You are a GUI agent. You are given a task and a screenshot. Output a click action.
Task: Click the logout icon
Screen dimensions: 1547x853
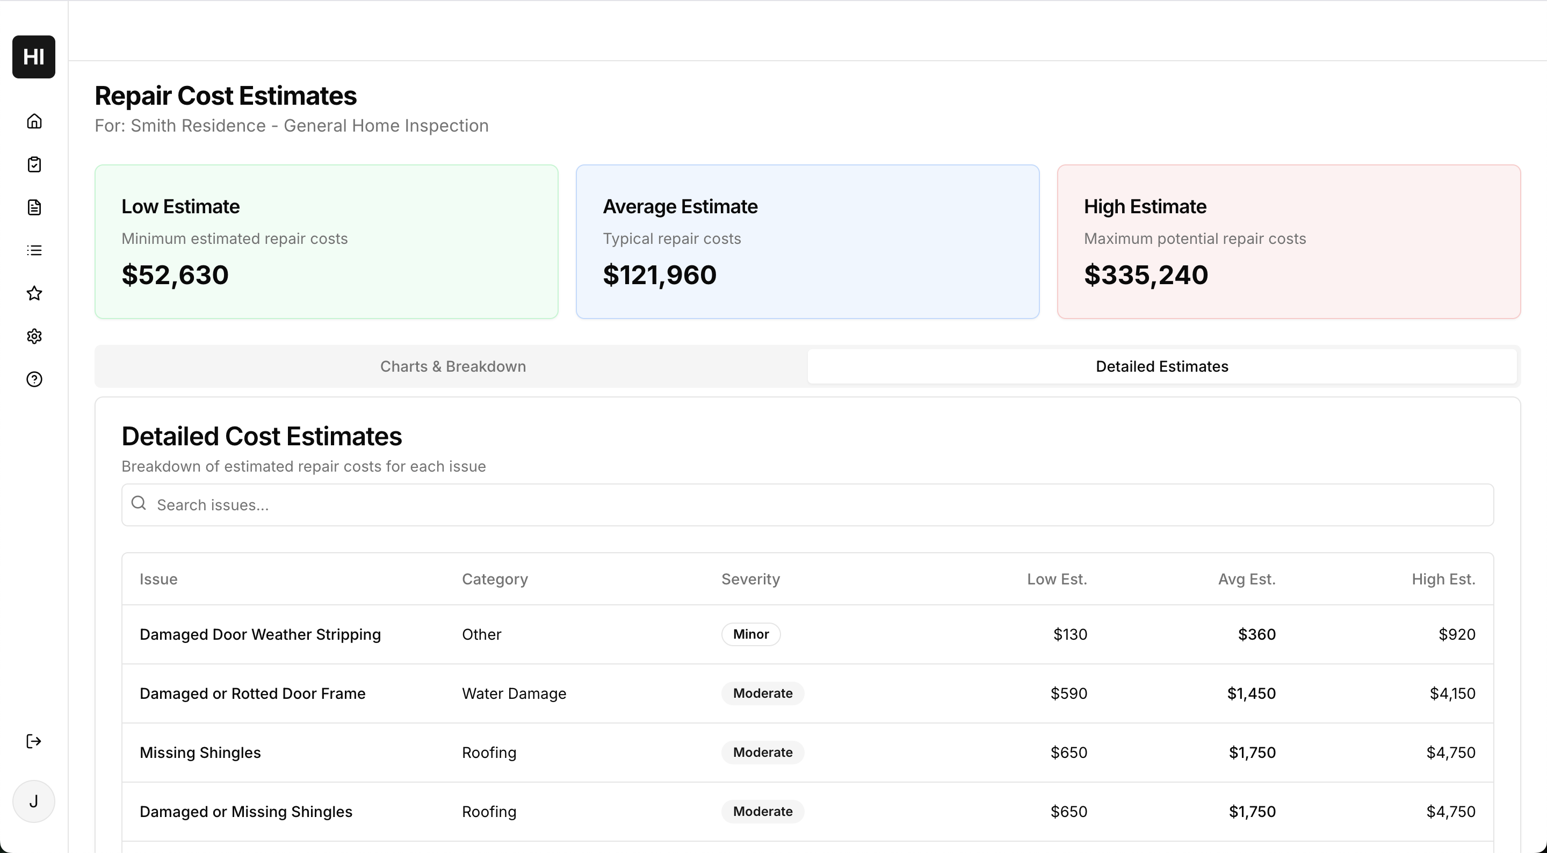(x=34, y=741)
